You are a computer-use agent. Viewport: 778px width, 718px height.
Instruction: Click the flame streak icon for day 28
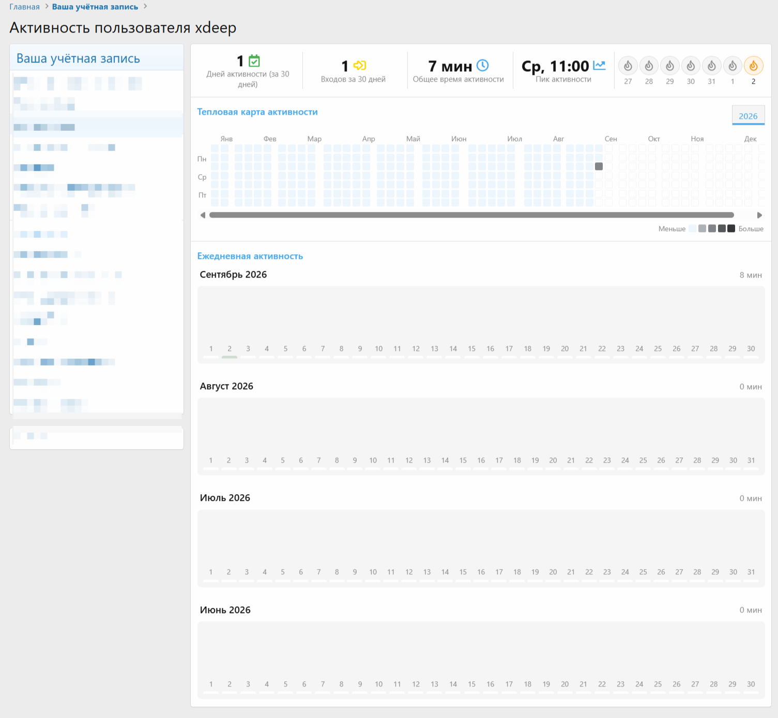649,66
